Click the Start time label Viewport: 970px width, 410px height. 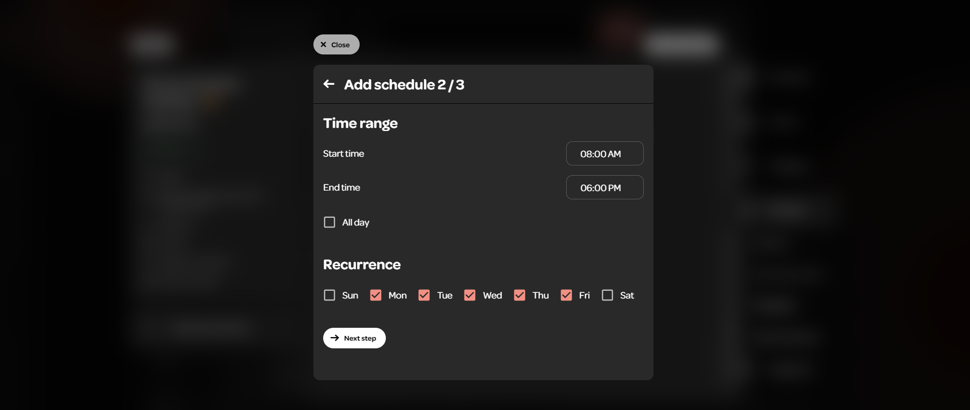point(343,154)
